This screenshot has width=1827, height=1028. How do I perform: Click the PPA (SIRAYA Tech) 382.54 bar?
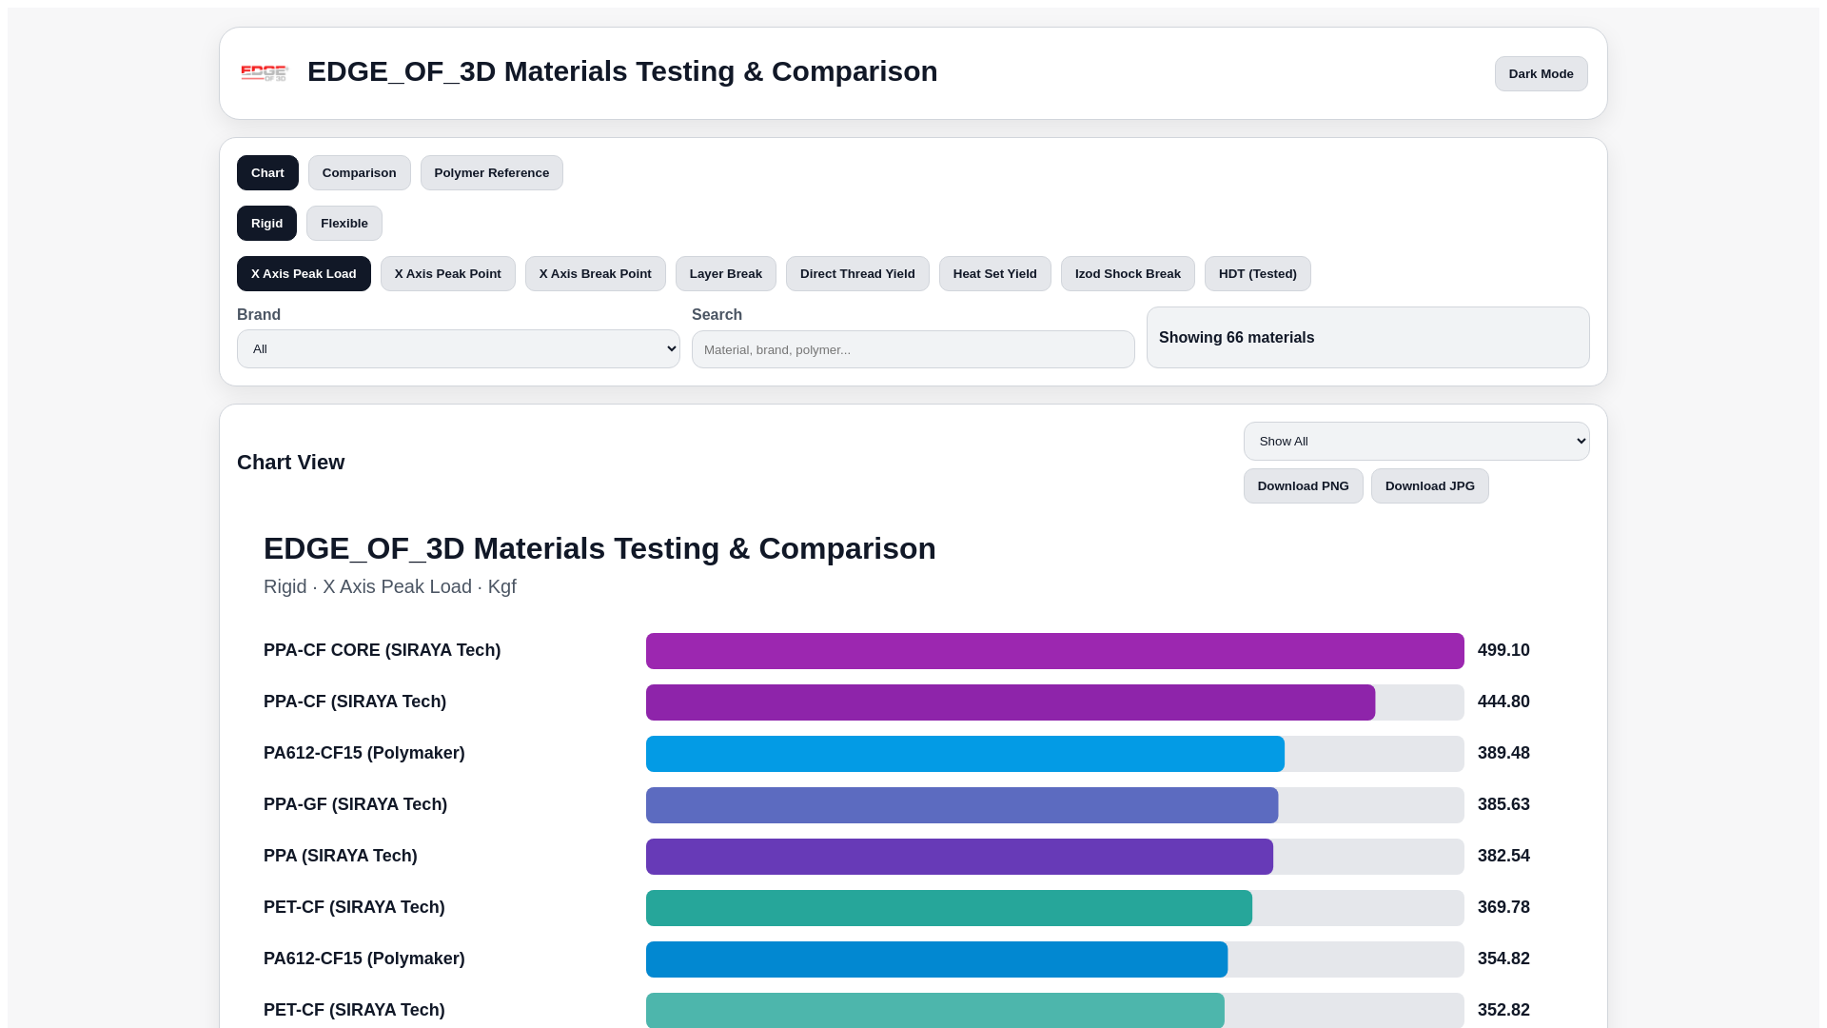click(x=959, y=857)
